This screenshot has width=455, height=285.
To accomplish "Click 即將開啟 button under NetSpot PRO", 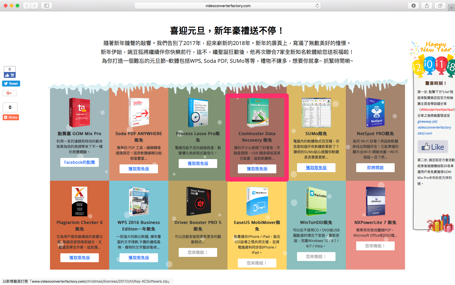I will click(x=375, y=168).
